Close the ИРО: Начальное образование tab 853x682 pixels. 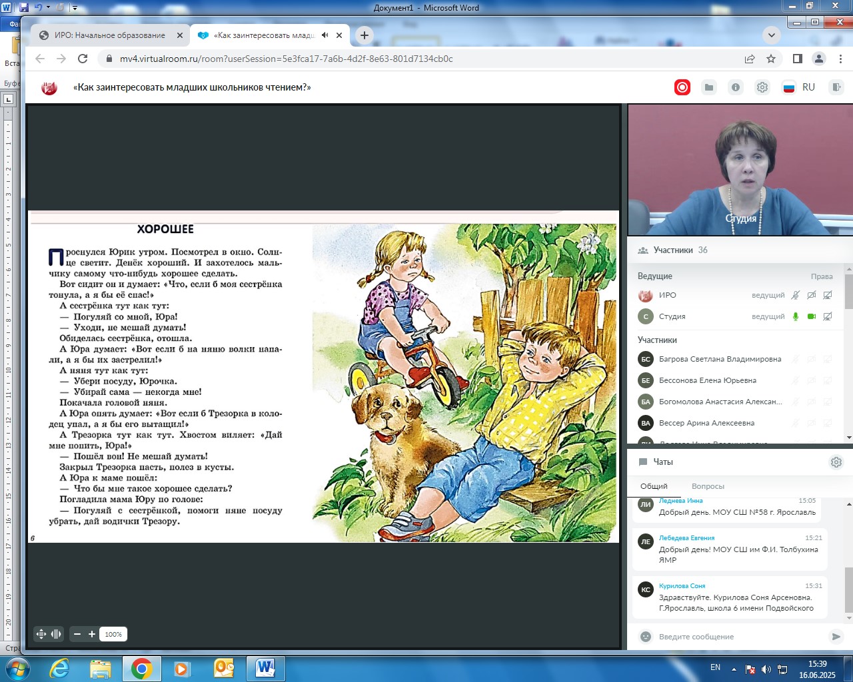click(x=180, y=35)
